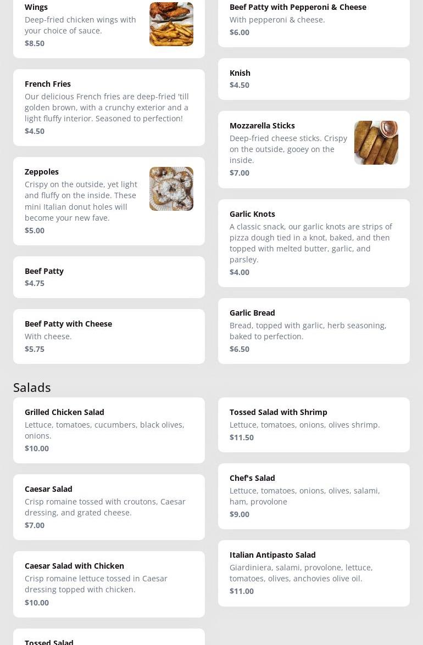This screenshot has width=423, height=645.
Task: Click the Mozzarella Sticks item name
Action: pyautogui.click(x=262, y=126)
